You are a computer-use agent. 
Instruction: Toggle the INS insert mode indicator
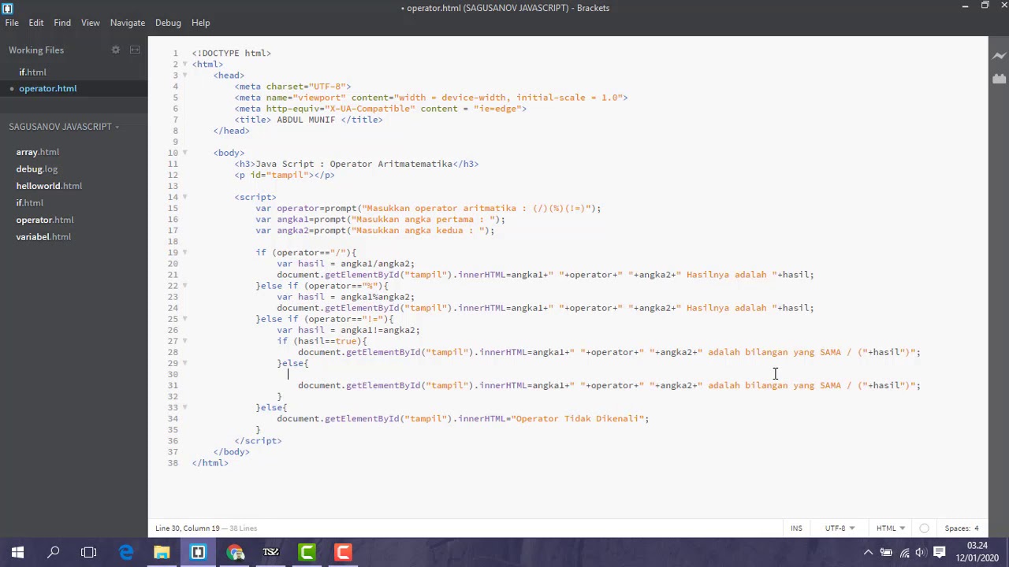pos(796,528)
